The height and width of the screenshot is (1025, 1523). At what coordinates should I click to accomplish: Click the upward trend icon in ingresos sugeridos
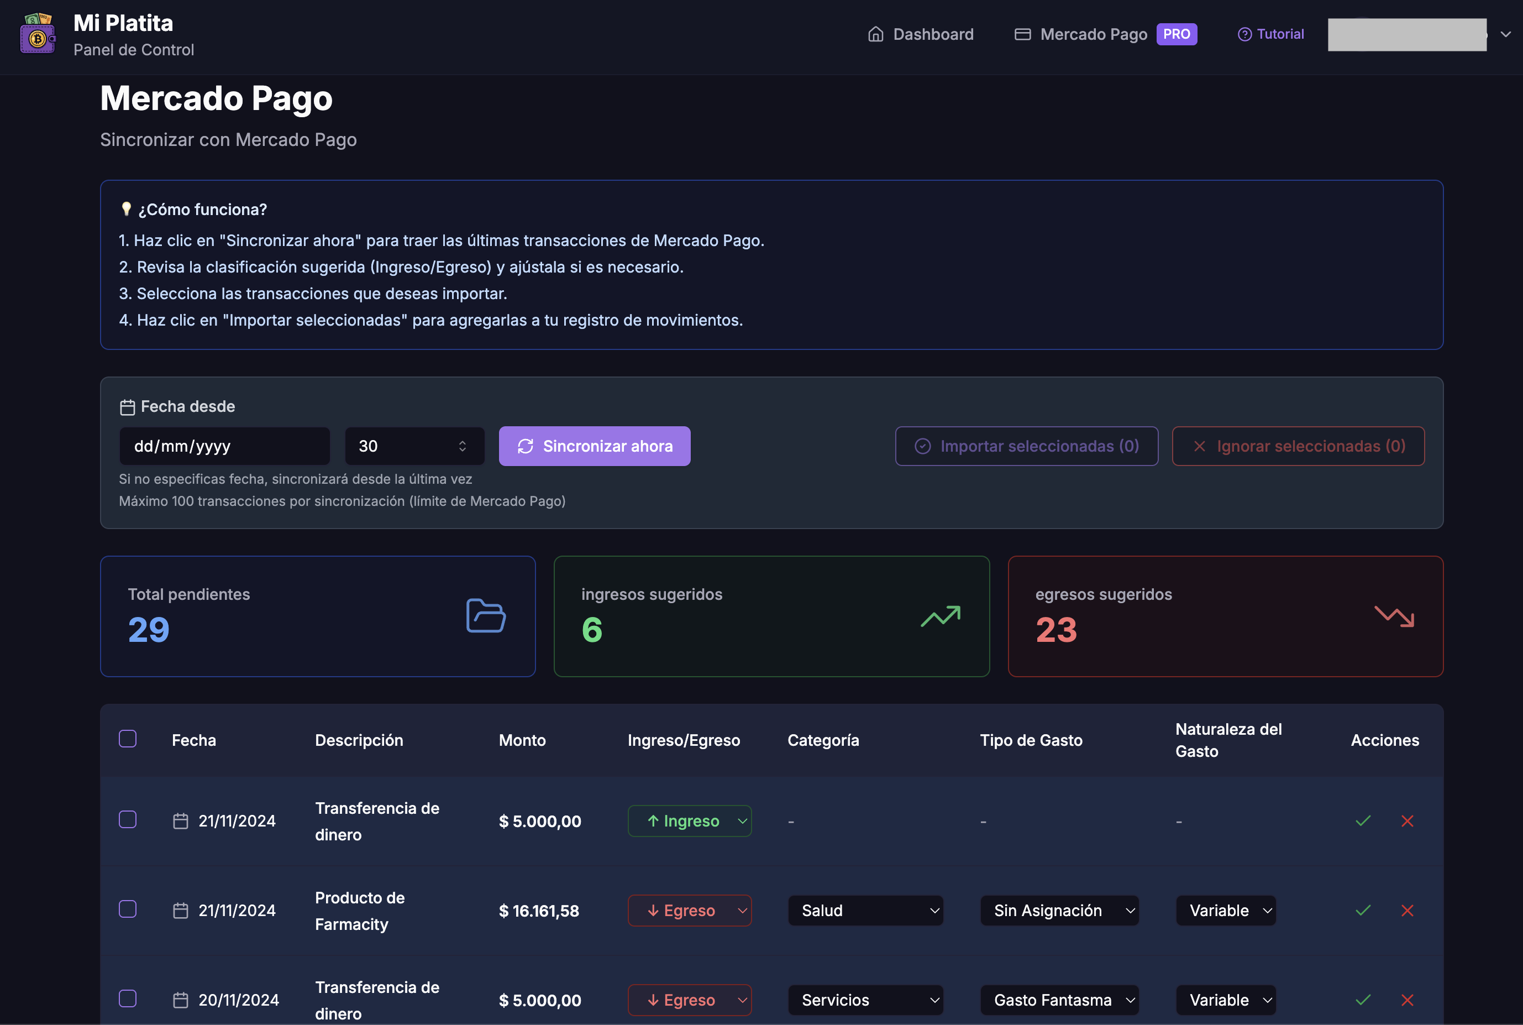(x=940, y=616)
